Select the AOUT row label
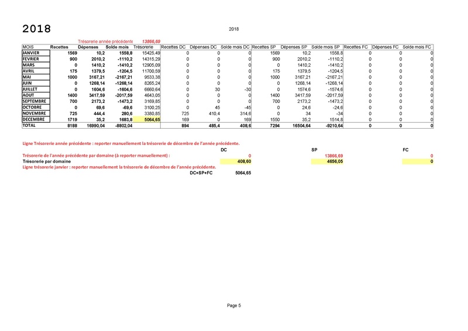 (29, 95)
